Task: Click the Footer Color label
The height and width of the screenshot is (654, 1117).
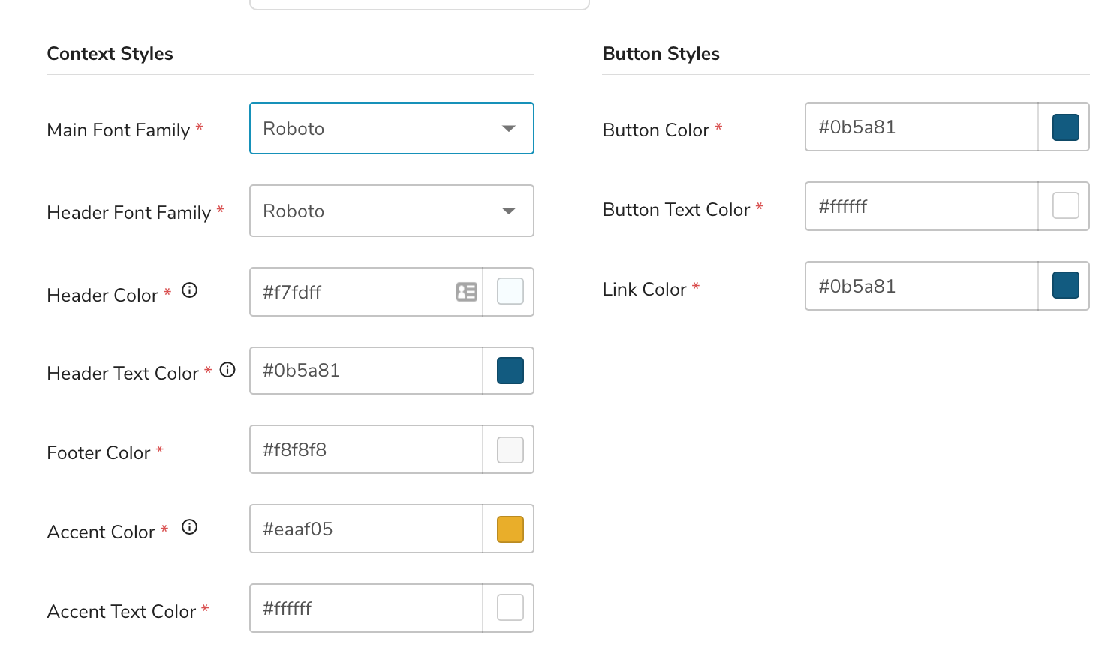Action: pyautogui.click(x=98, y=453)
